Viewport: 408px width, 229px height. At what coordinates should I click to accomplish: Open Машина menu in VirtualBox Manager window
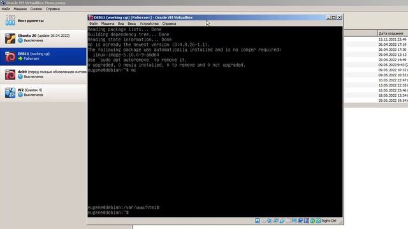[x=20, y=9]
